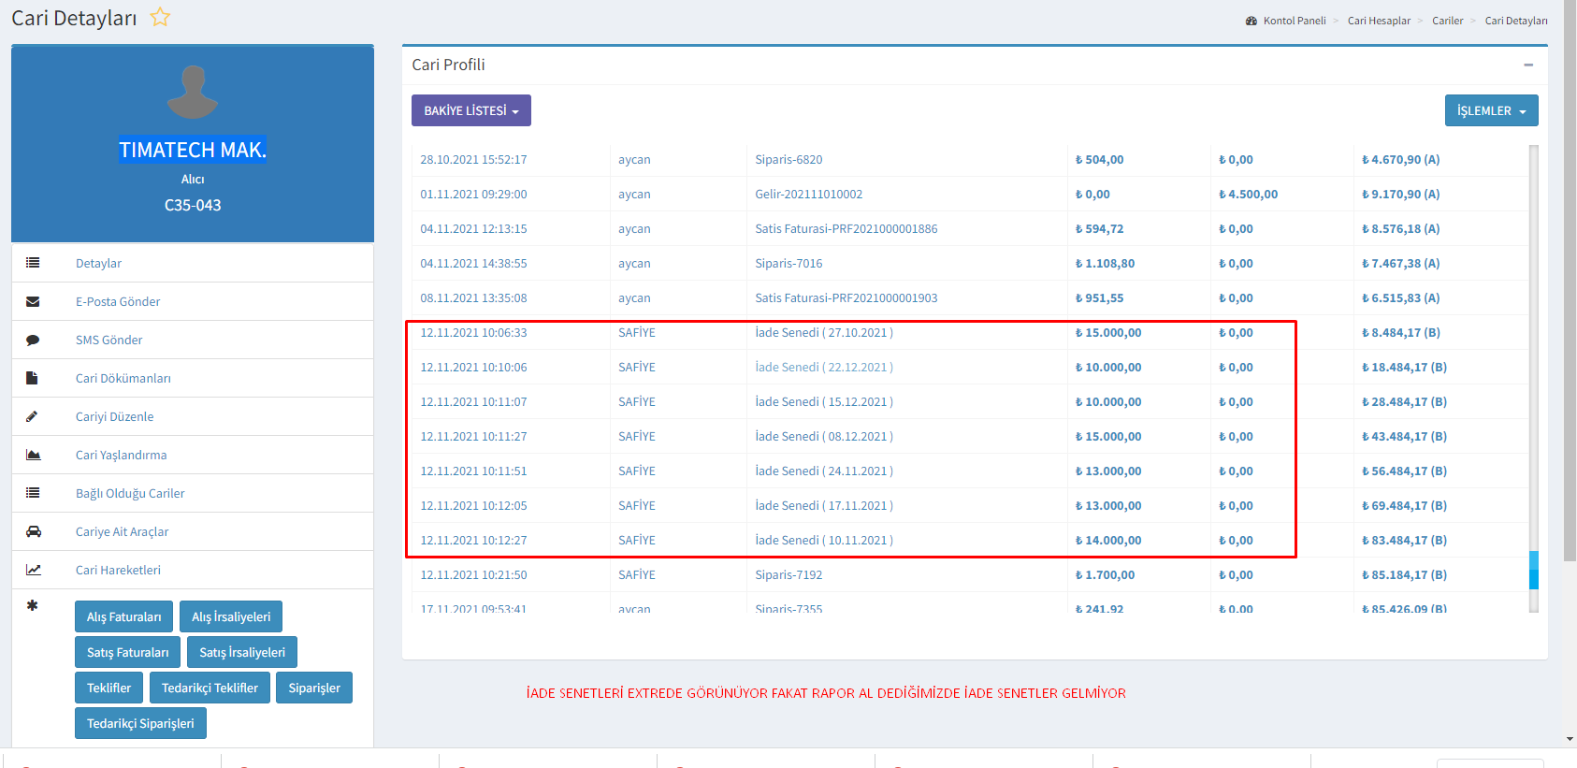This screenshot has width=1577, height=768.
Task: Click the document icon beside Cari Dökümanları
Action: [33, 378]
